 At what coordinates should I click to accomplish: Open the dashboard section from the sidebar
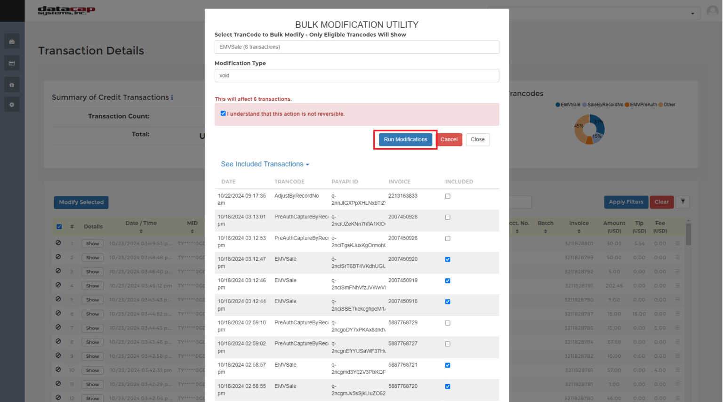coord(12,41)
